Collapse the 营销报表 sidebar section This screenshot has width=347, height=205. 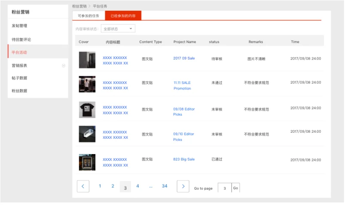tap(63, 65)
